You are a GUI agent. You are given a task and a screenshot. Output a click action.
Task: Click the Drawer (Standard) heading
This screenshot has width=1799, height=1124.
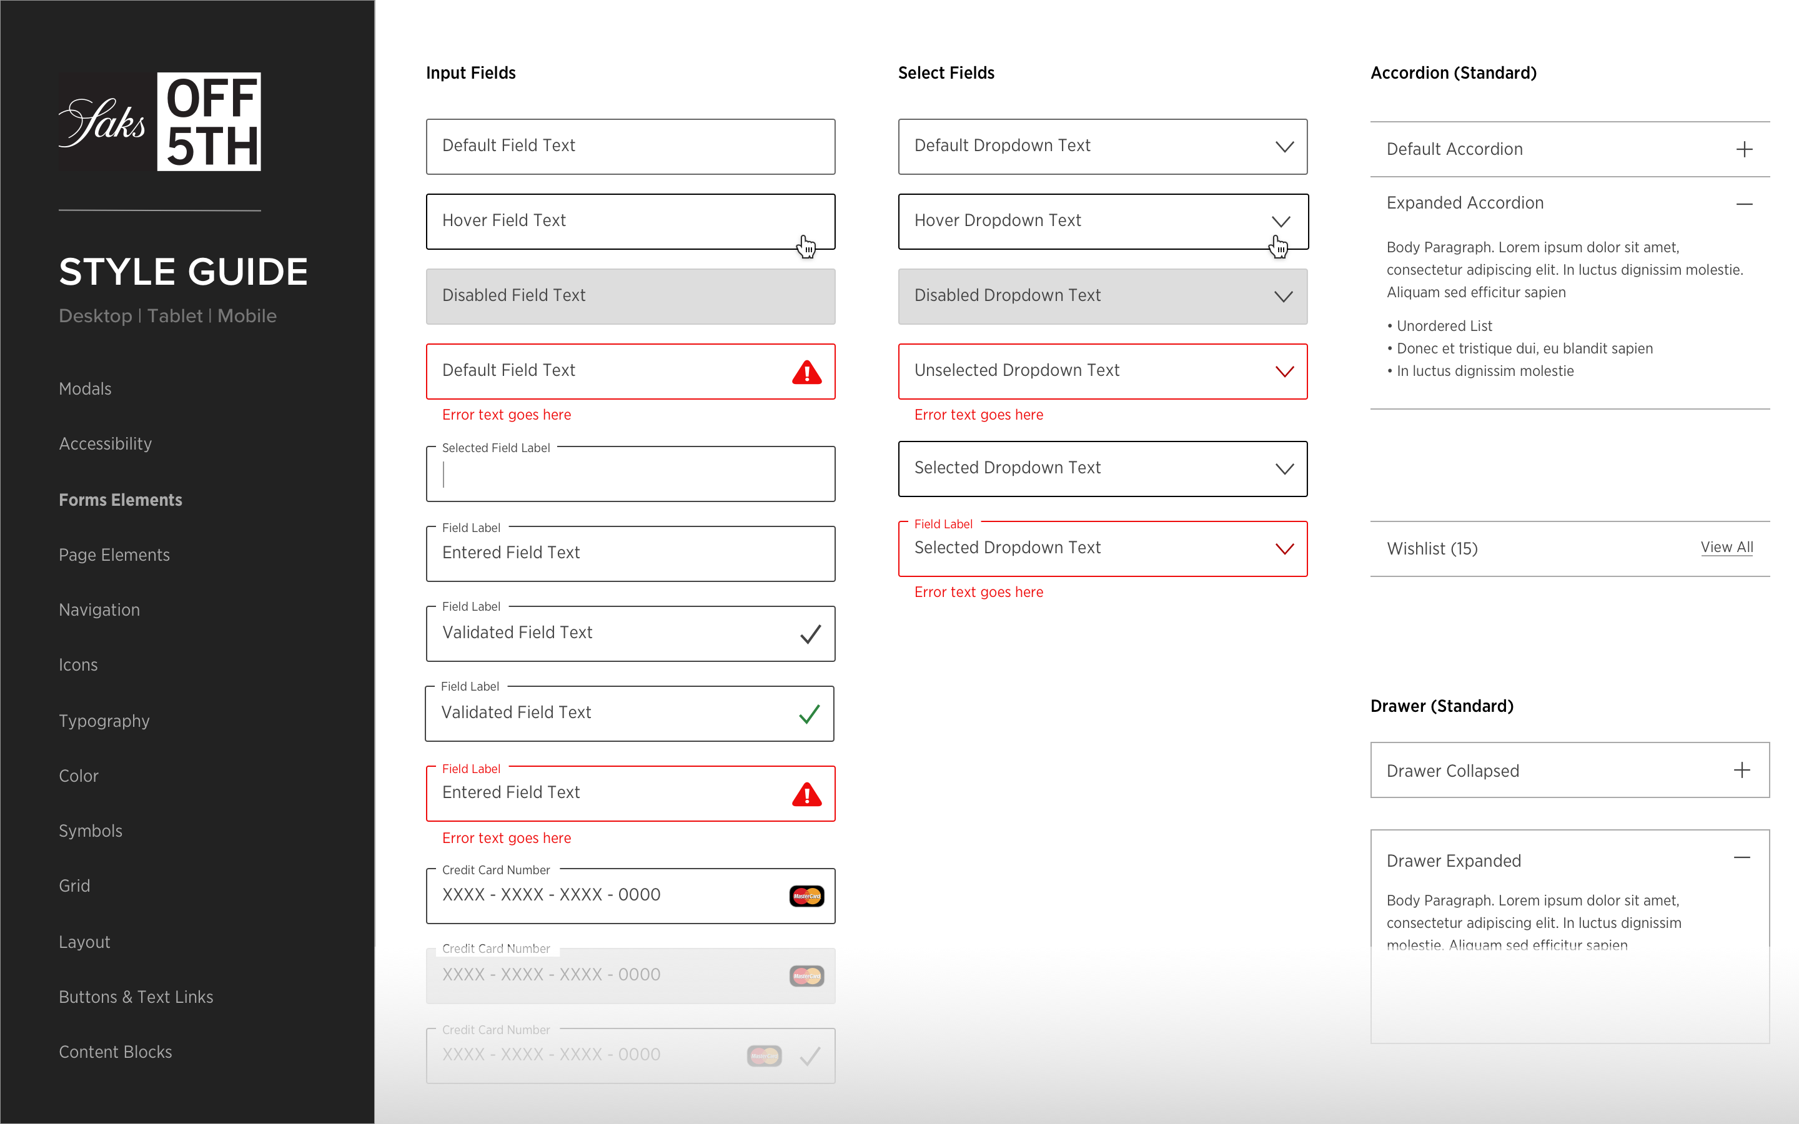point(1442,706)
